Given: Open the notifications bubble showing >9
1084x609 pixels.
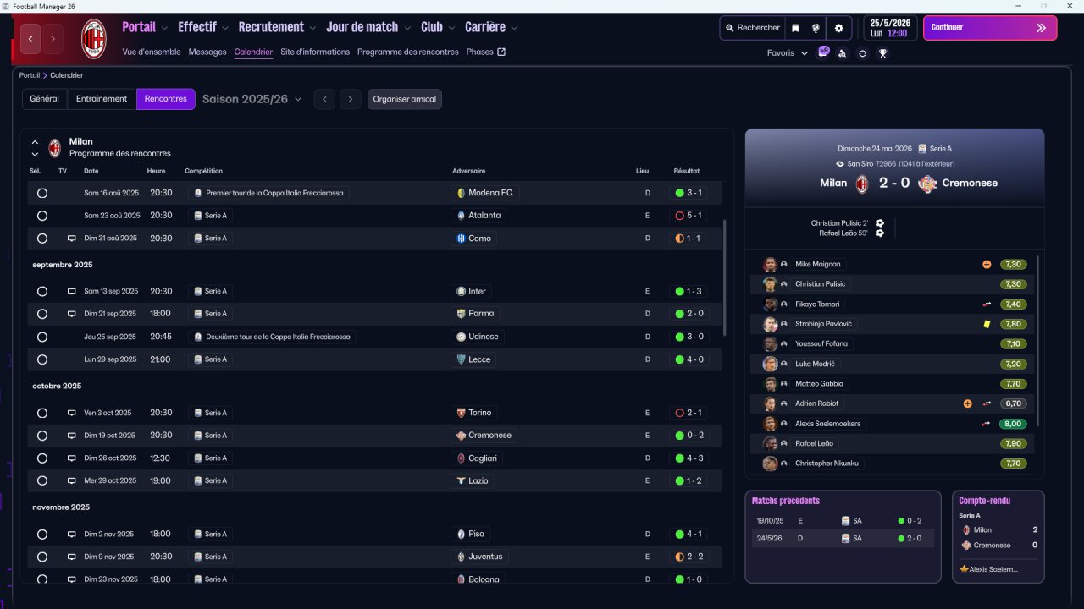Looking at the screenshot, I should coord(823,52).
